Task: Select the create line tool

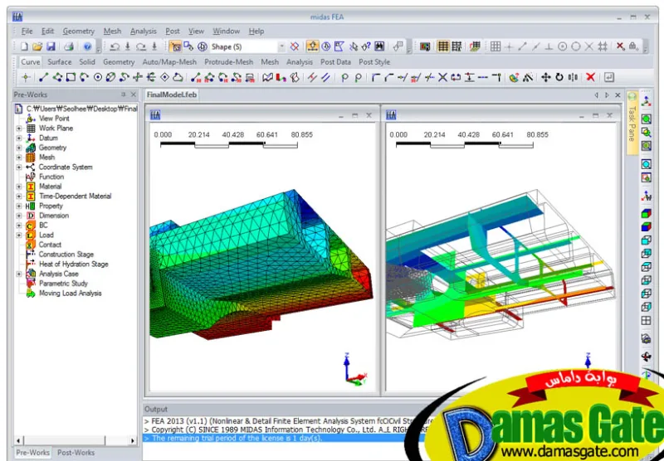Action: coord(44,77)
